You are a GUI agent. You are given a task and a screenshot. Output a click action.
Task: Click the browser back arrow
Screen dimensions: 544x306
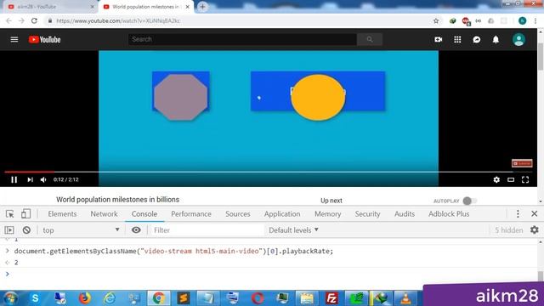[8, 20]
